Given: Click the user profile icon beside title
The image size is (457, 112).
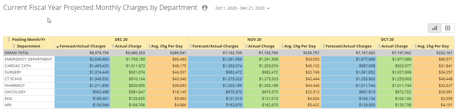Looking at the screenshot, I should click(205, 8).
